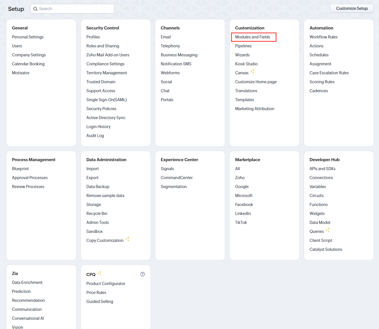Open Personal Settings
379x329 pixels.
tap(28, 37)
